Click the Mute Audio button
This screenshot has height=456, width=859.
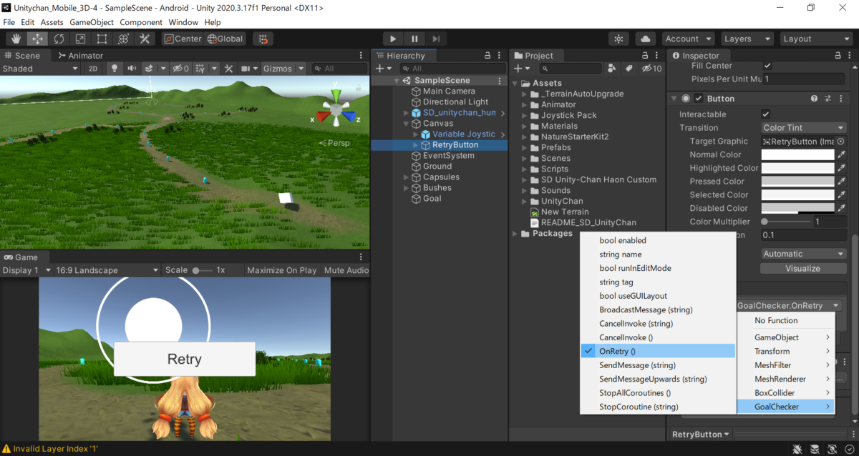(x=346, y=270)
